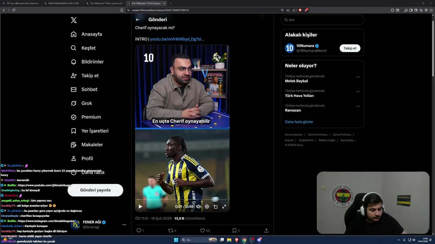
Task: Click the reply comment icon
Action: [x=139, y=230]
